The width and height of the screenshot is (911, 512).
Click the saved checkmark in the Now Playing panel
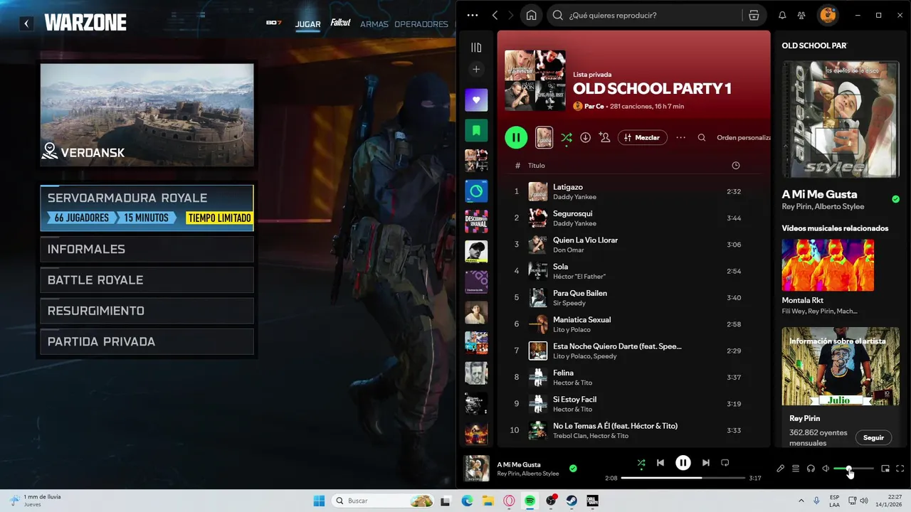tap(895, 199)
